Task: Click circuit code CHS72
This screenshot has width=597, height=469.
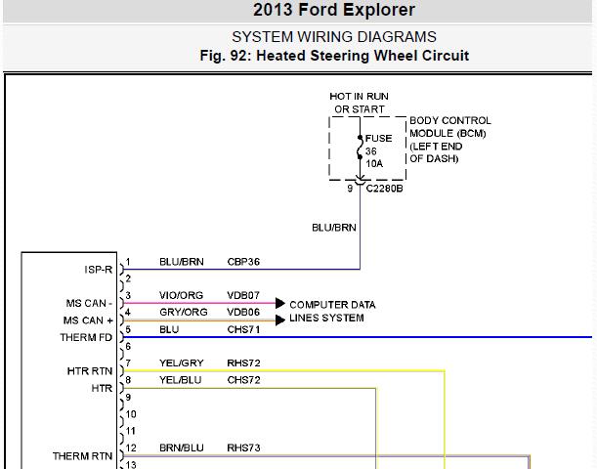Action: coord(243,380)
